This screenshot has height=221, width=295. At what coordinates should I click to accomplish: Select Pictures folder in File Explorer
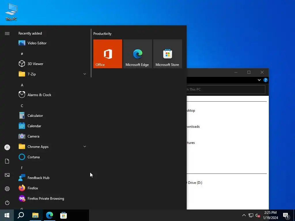pyautogui.click(x=191, y=143)
